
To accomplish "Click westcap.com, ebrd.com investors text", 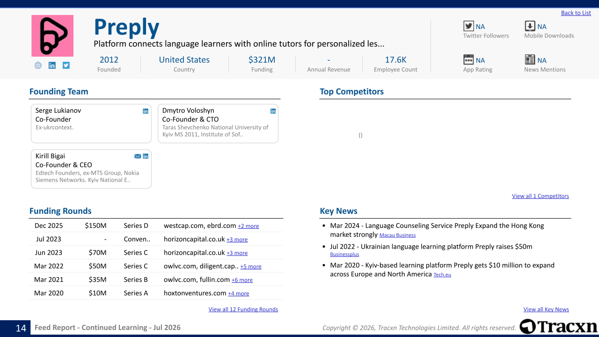I will [x=200, y=226].
